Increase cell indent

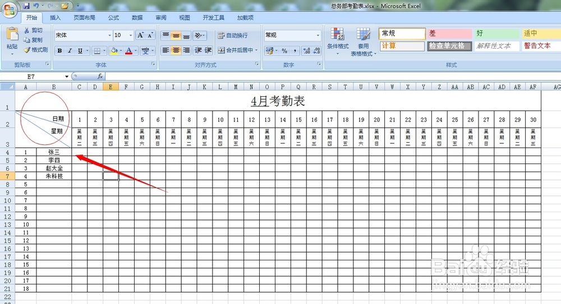coord(208,50)
